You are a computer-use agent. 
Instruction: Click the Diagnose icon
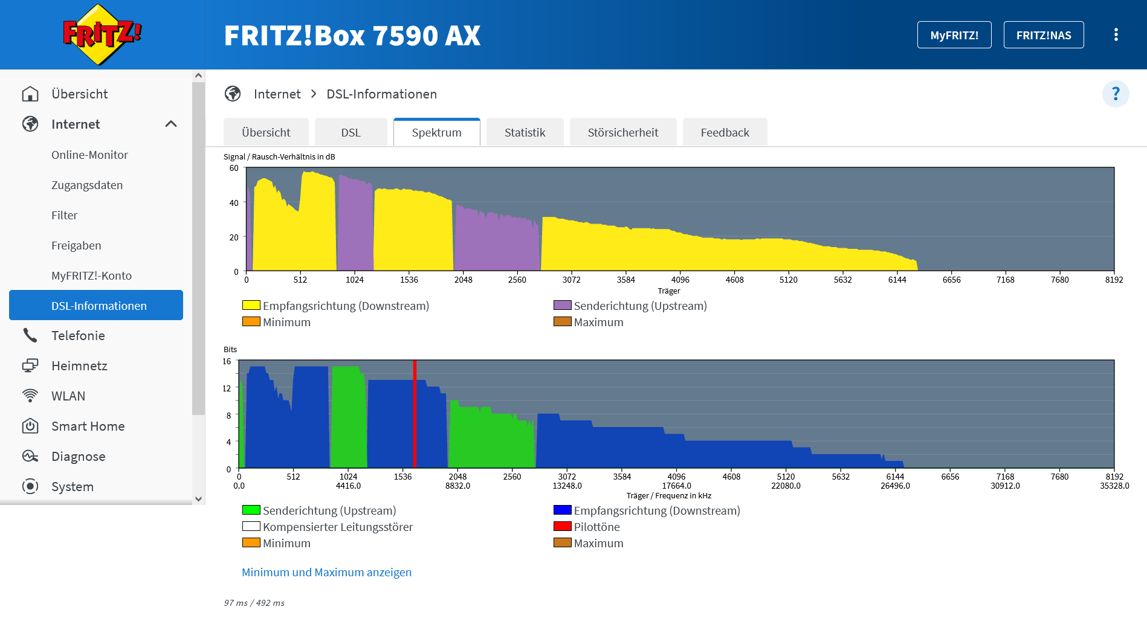[30, 457]
